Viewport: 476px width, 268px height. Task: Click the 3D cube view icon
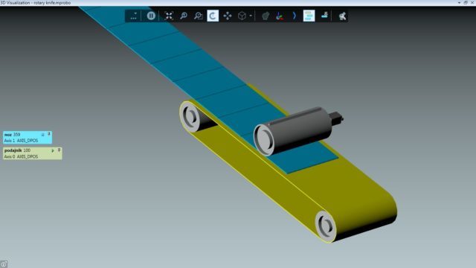click(242, 16)
